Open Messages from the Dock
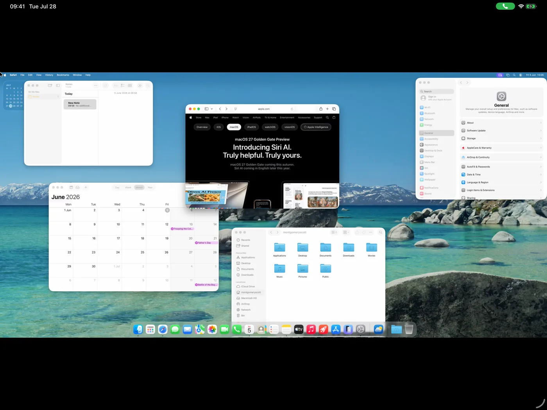Screen dimensions: 547x410 tap(175, 330)
